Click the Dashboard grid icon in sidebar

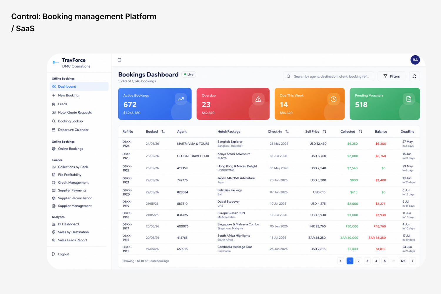(54, 86)
